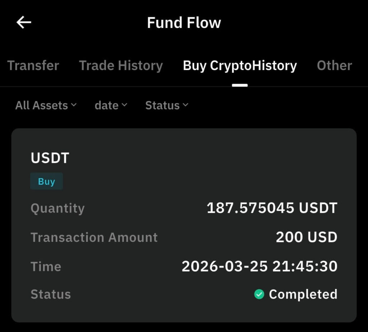
Task: Tap the Transaction Amount label
Action: click(x=94, y=237)
